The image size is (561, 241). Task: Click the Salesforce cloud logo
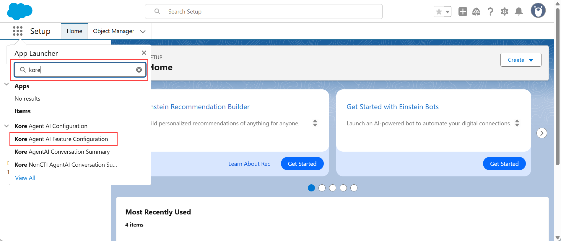[x=19, y=12]
